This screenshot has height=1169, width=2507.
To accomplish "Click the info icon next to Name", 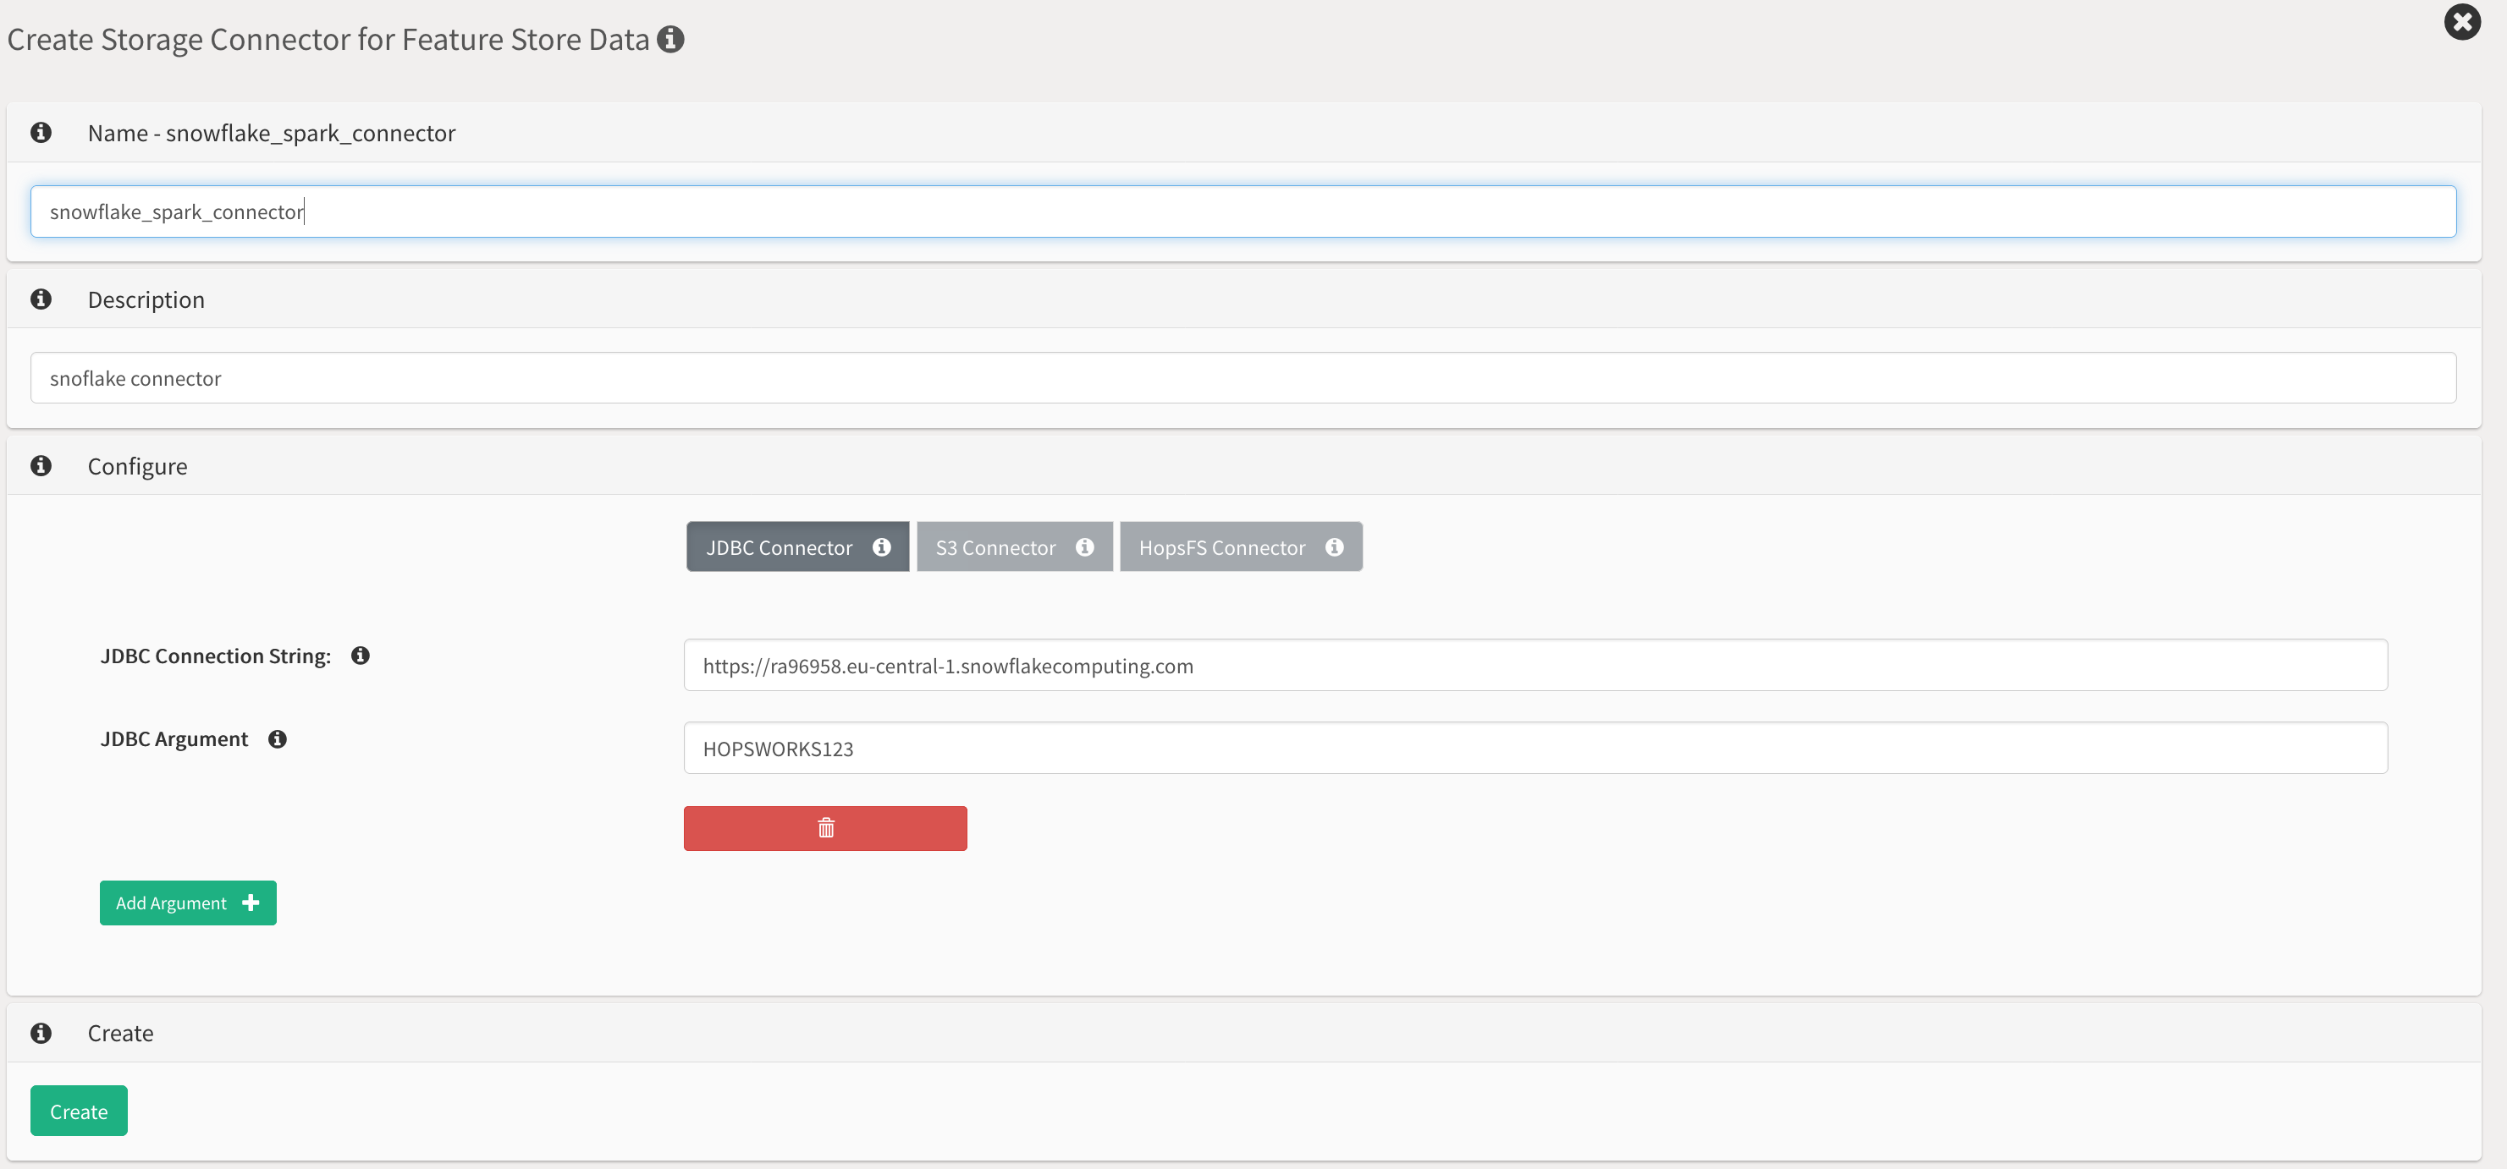I will point(41,132).
